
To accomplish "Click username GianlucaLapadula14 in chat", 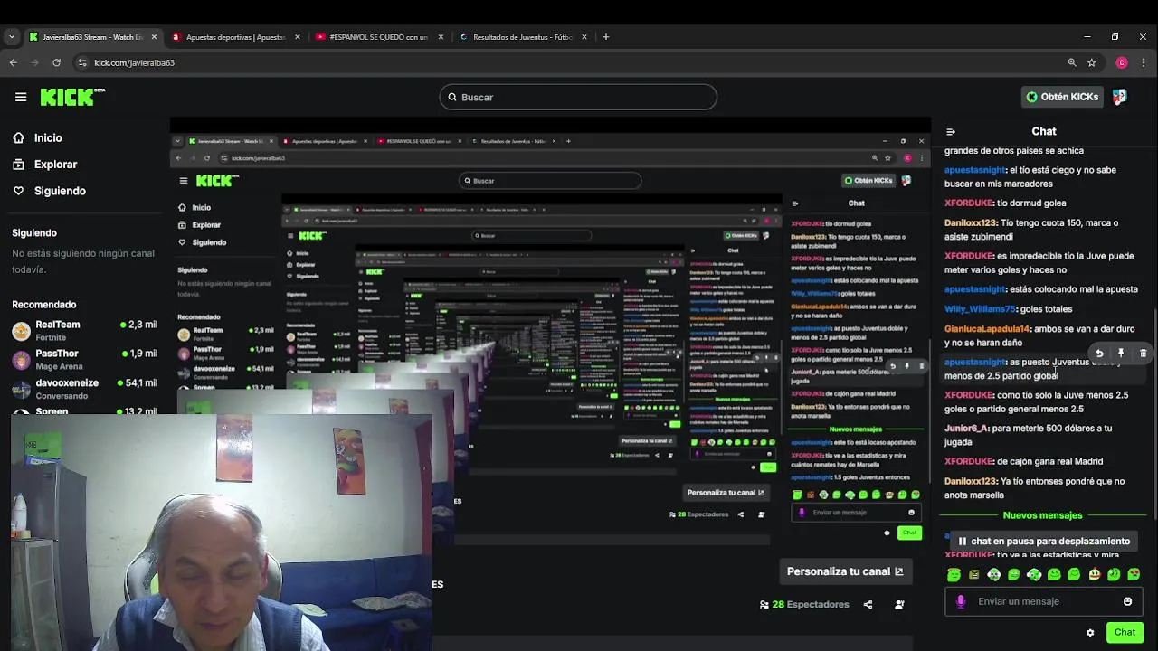I will pos(987,329).
